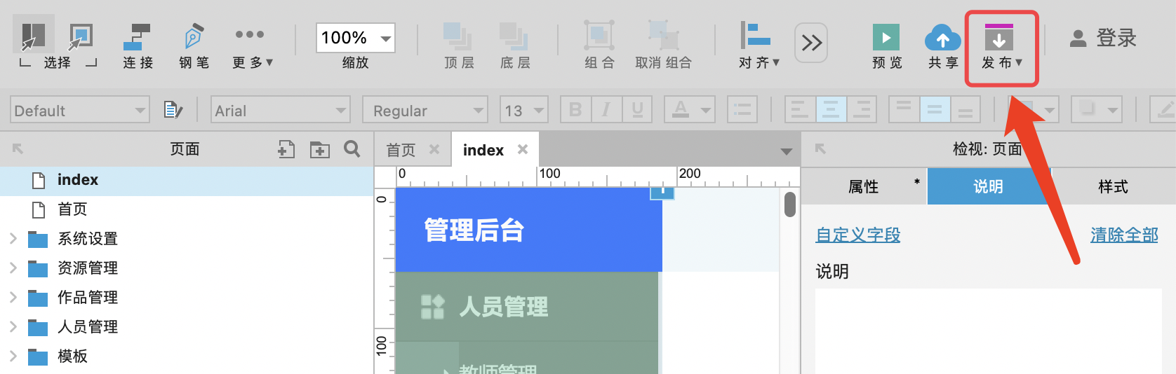Toggle underline text formatting

click(637, 110)
